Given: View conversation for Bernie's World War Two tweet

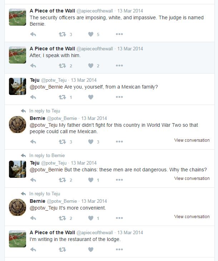Looking at the screenshot, I should [x=192, y=140].
